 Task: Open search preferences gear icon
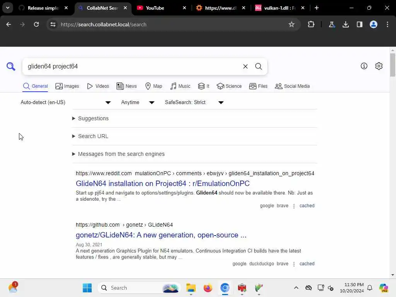(x=379, y=66)
